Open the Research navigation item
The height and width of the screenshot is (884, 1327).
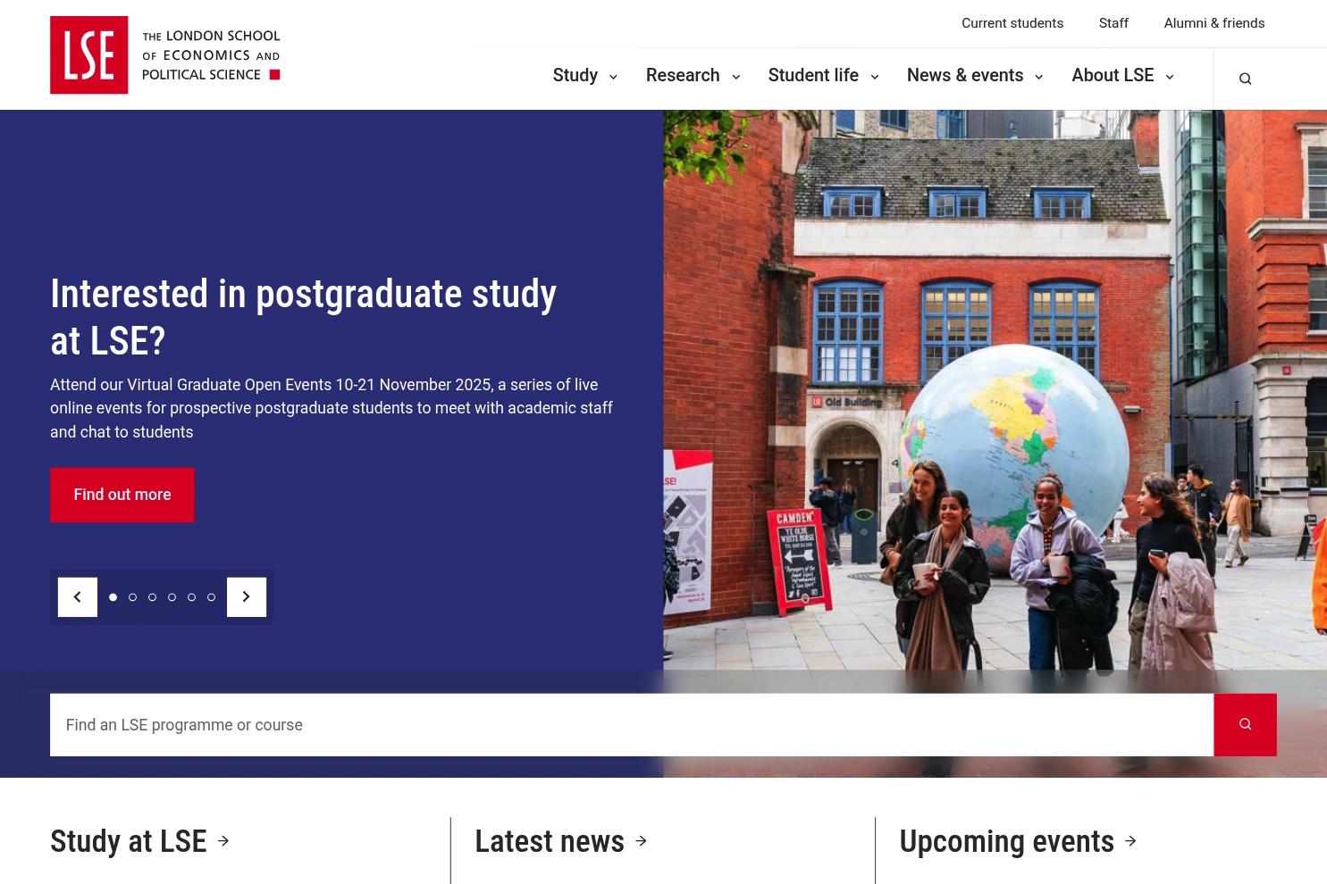pos(683,75)
